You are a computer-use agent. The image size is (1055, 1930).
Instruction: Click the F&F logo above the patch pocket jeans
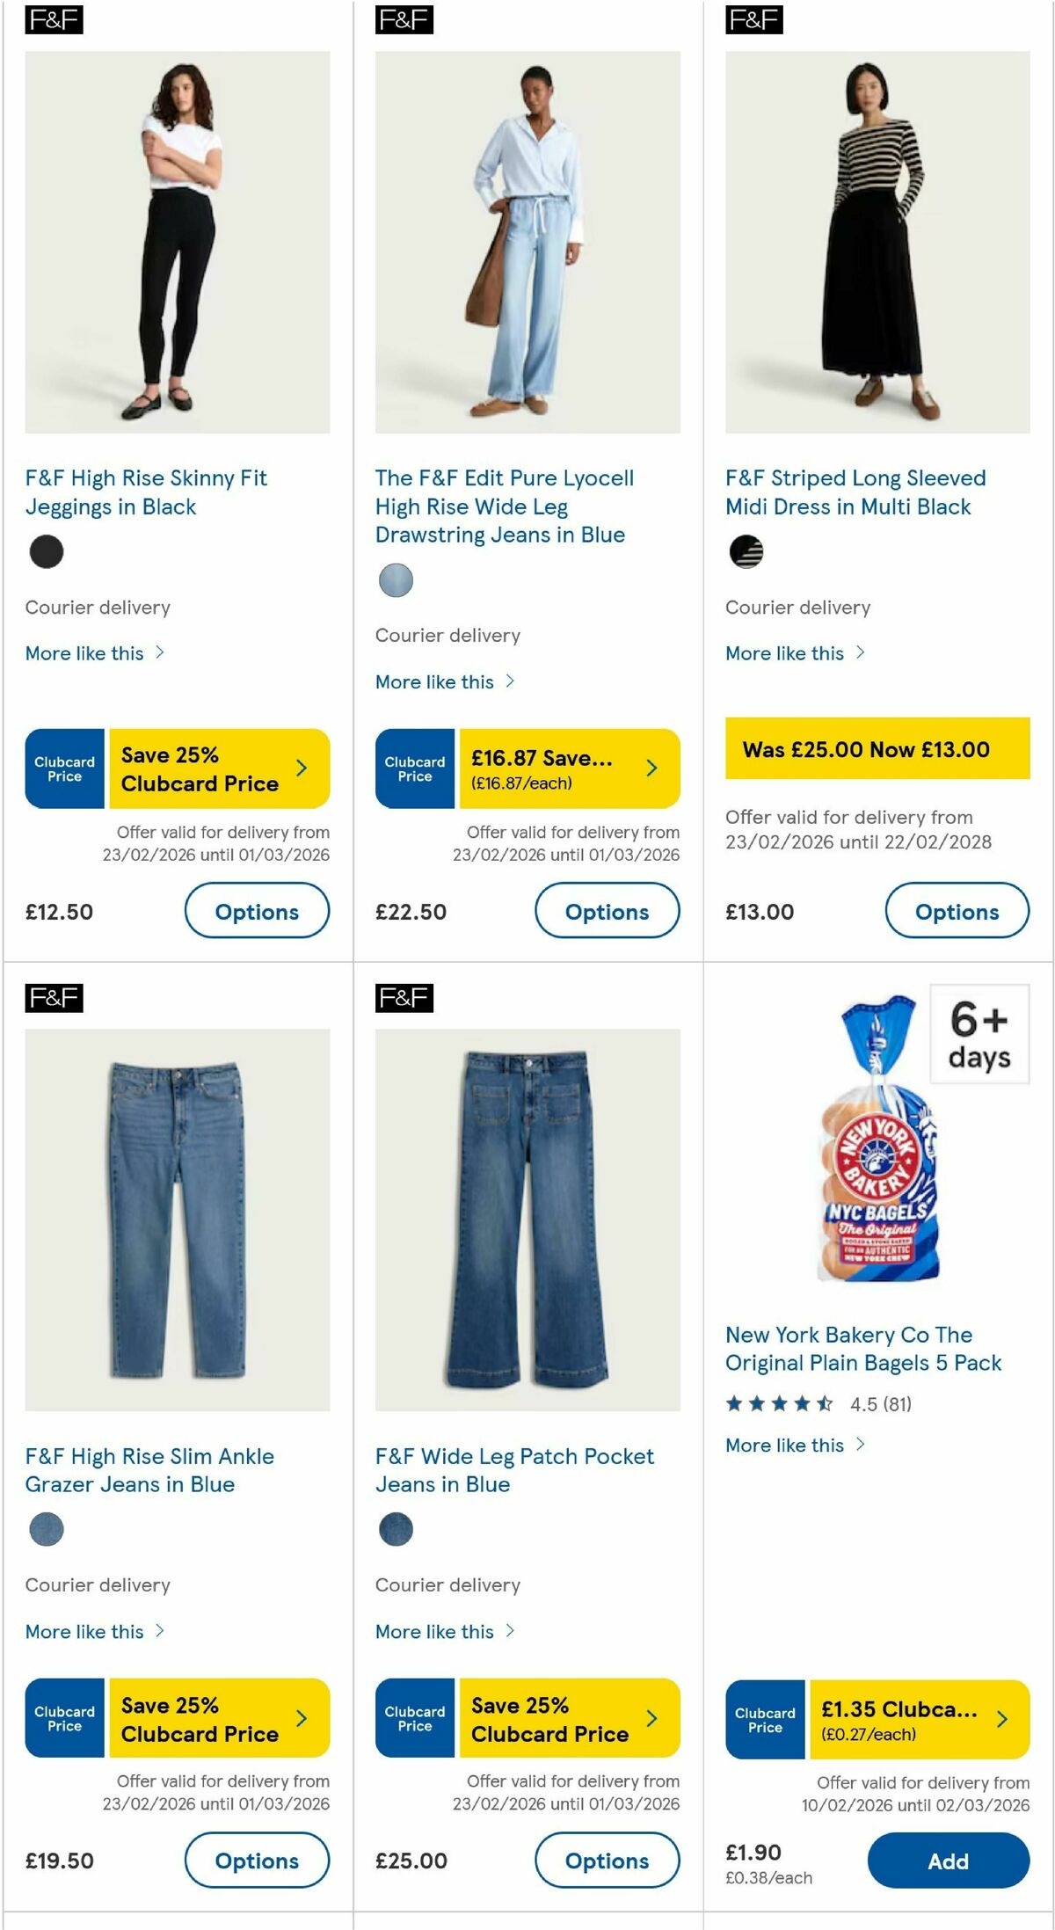(x=404, y=997)
